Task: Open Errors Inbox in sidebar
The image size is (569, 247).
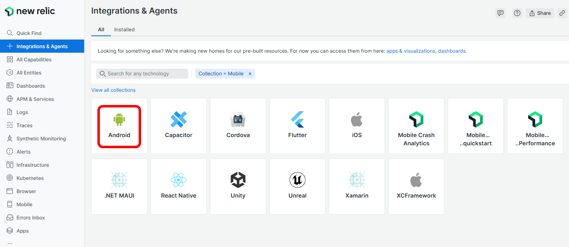Action: point(42,217)
